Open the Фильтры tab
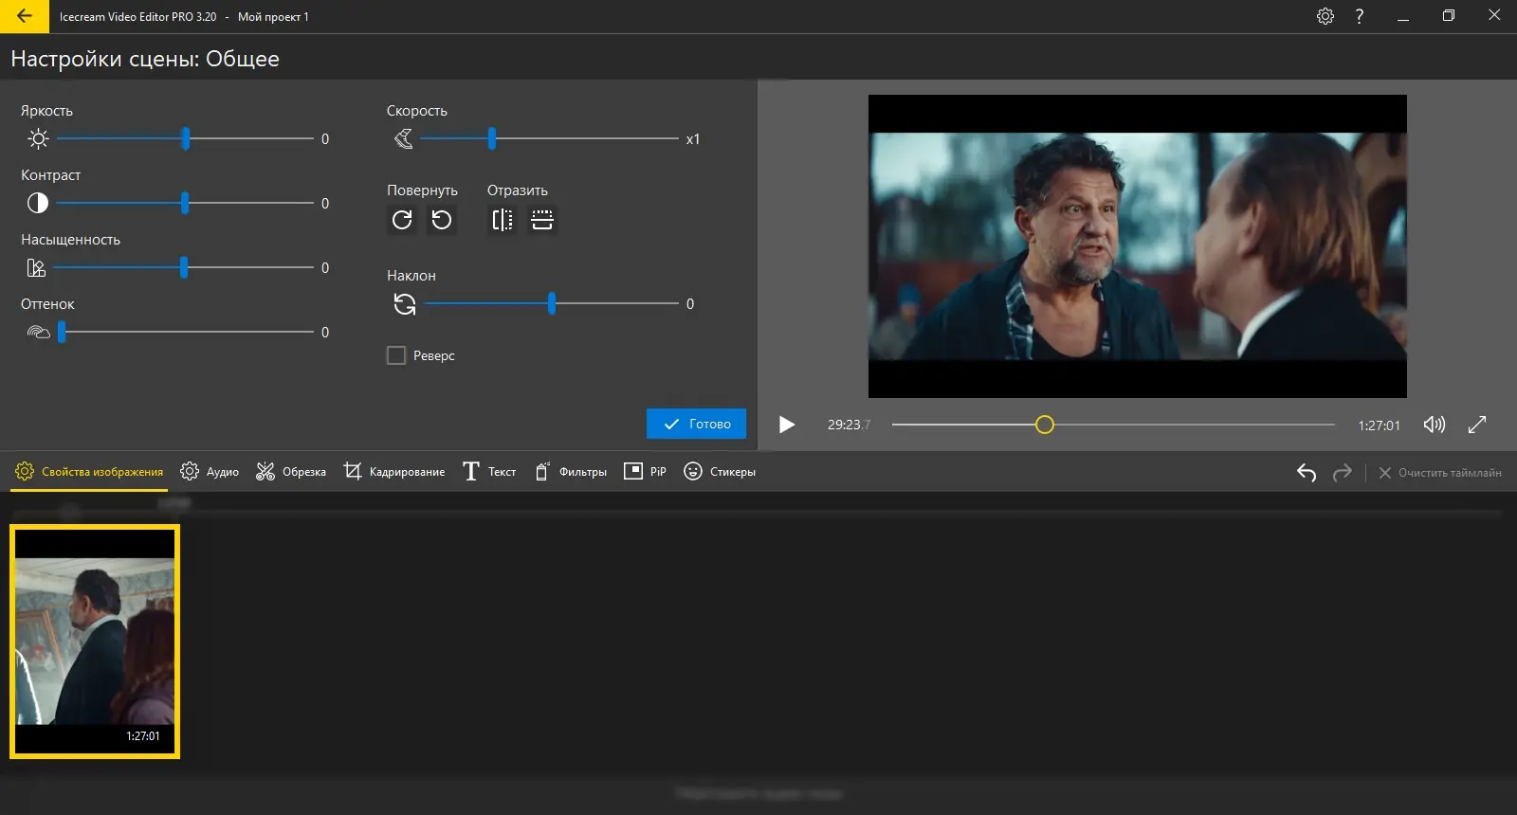1517x815 pixels. click(570, 472)
